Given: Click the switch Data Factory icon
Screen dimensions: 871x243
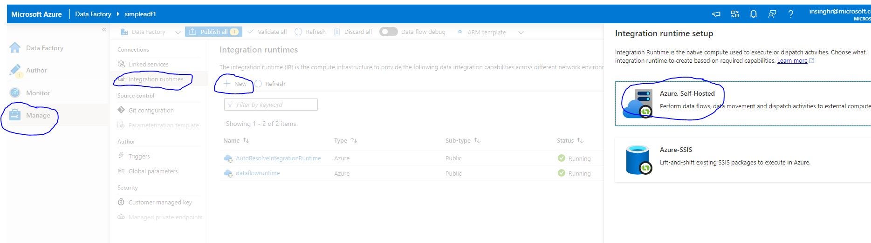Looking at the screenshot, I should click(x=735, y=14).
